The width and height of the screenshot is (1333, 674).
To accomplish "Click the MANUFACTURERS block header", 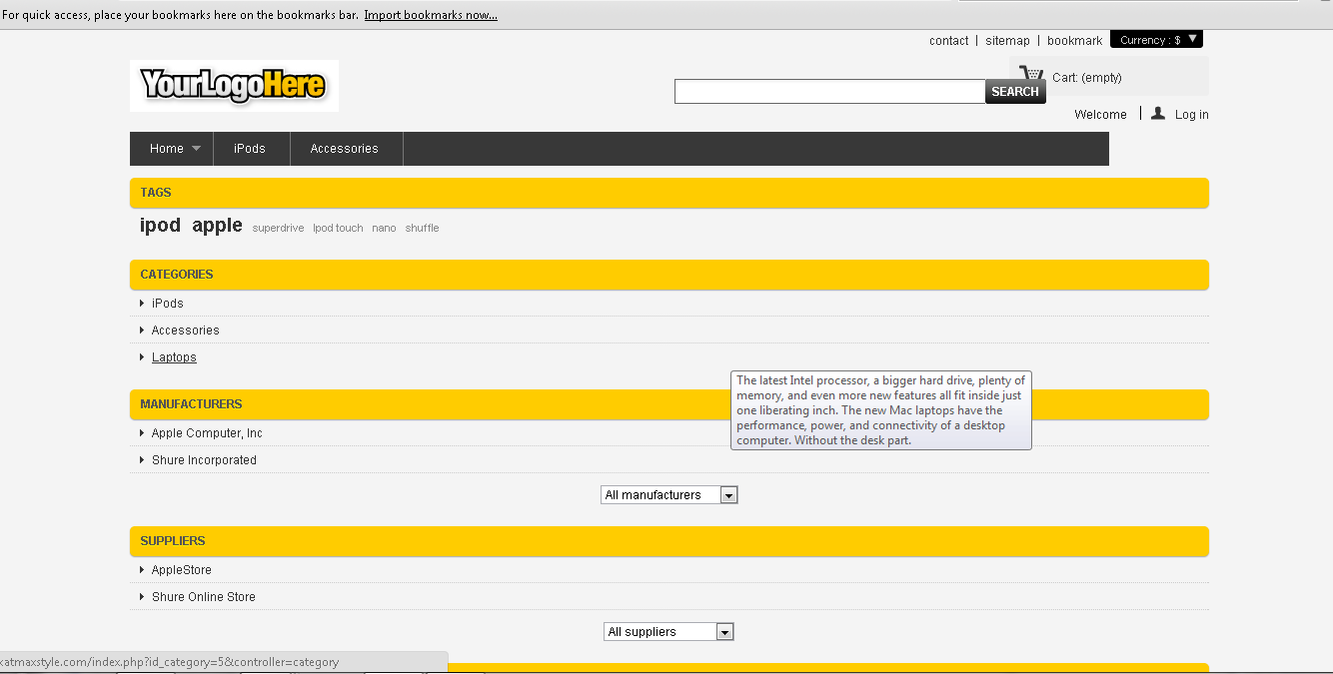I will tap(669, 404).
